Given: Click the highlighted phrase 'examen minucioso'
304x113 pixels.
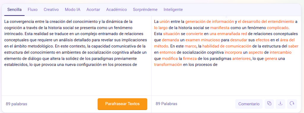Looking at the screenshot, I should 203,40.
